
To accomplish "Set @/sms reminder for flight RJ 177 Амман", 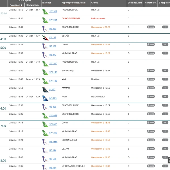I will 151,88.
